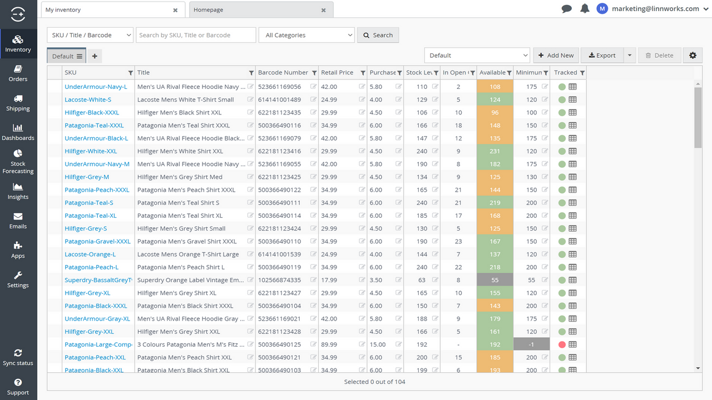Click Add New button
Image resolution: width=712 pixels, height=400 pixels.
[x=556, y=56]
